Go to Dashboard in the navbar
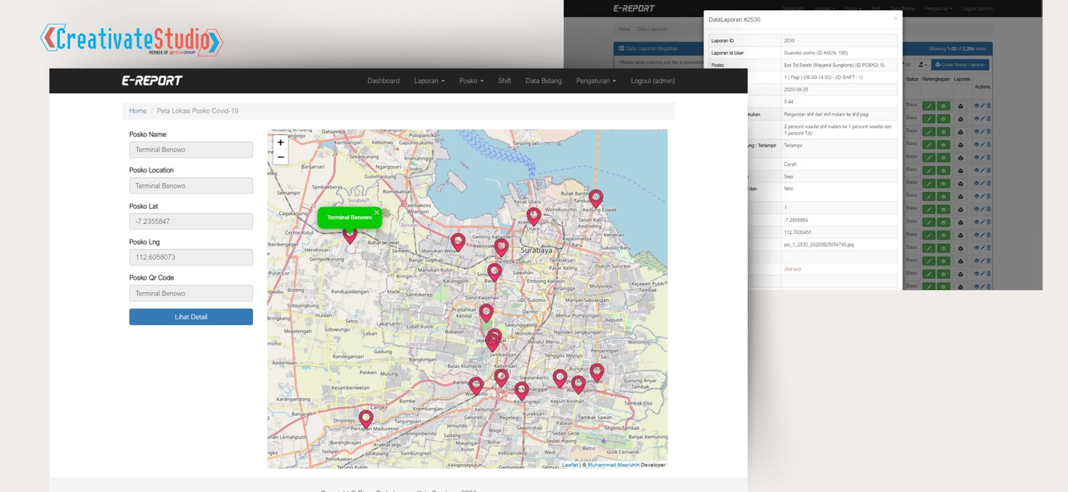Screen dimensions: 1068x492 [383, 81]
